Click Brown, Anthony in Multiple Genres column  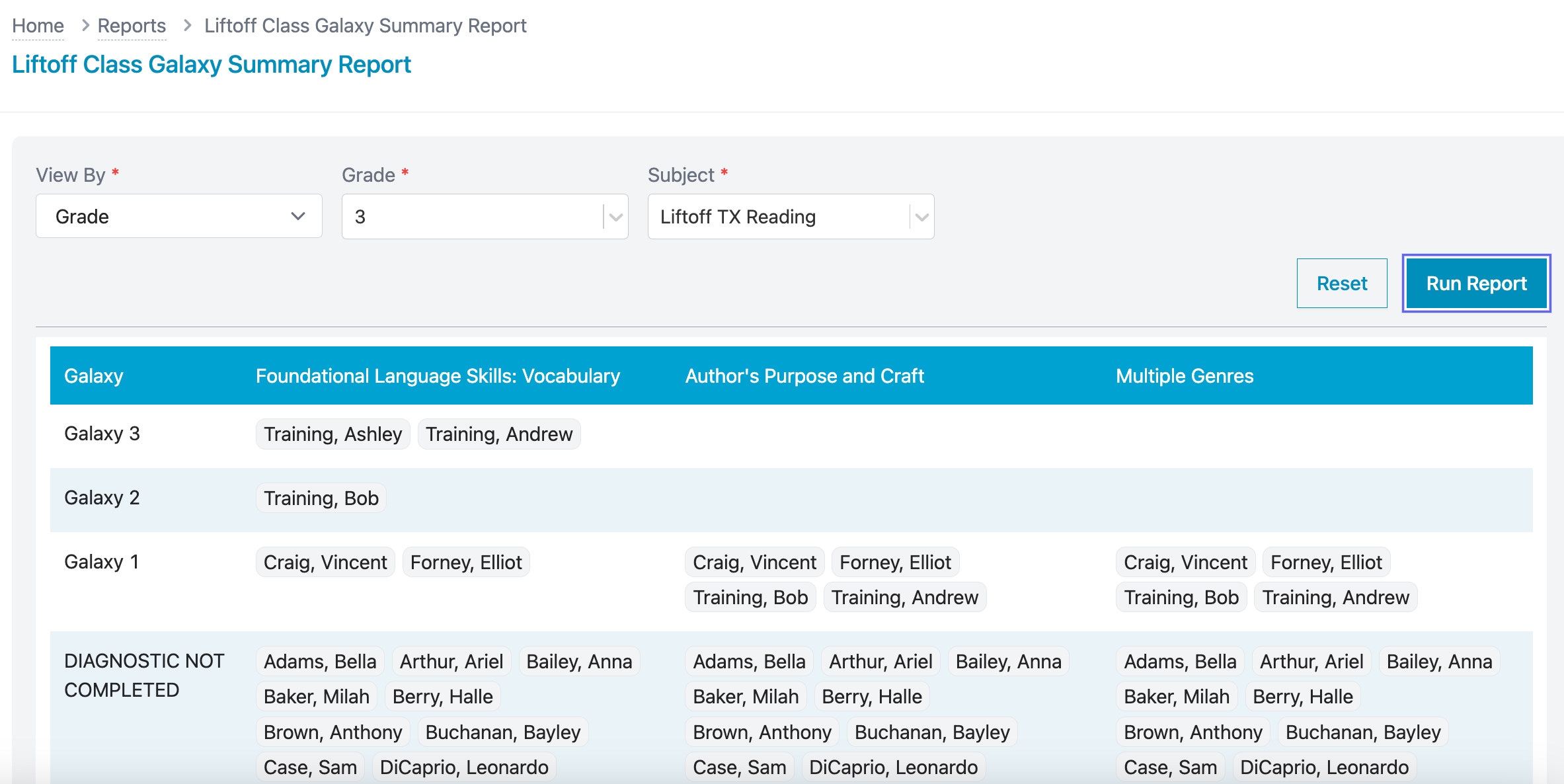[x=1193, y=732]
